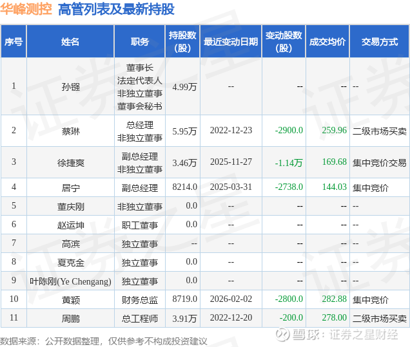The width and height of the screenshot is (410, 347).
Task: Select the 交易方式 column header
Action: [x=380, y=41]
